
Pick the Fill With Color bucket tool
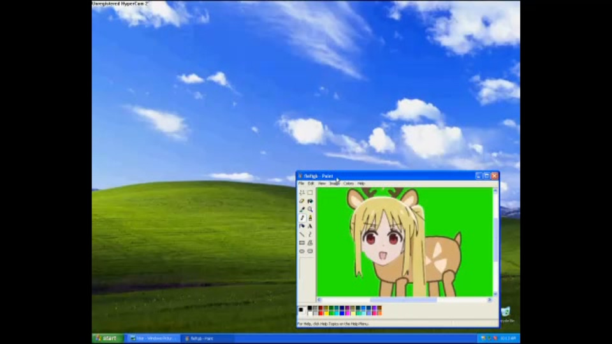(310, 201)
